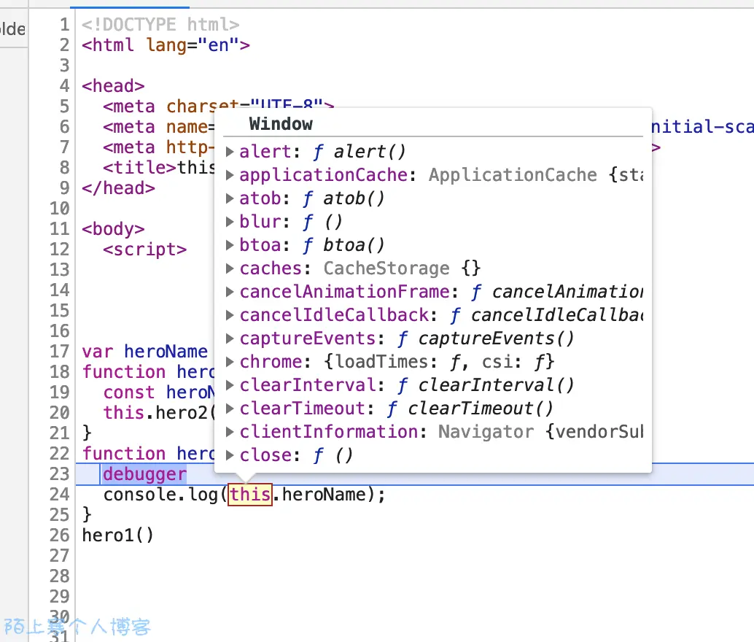
Task: Click 'console.log' on line 24
Action: pyautogui.click(x=160, y=495)
